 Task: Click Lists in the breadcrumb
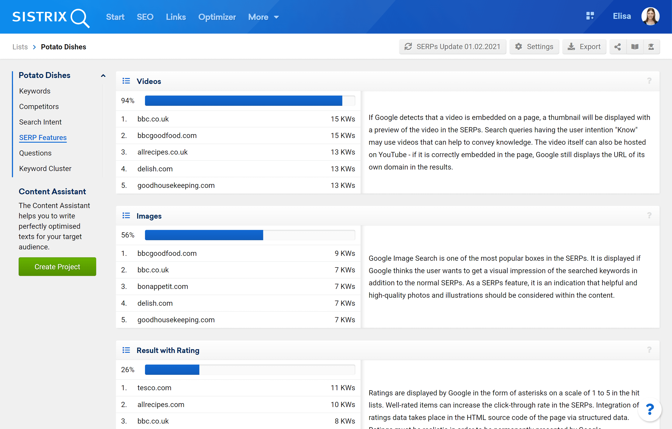20,47
